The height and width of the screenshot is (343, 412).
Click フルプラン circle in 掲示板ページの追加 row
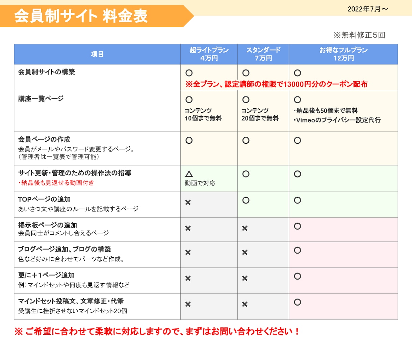coord(298,226)
